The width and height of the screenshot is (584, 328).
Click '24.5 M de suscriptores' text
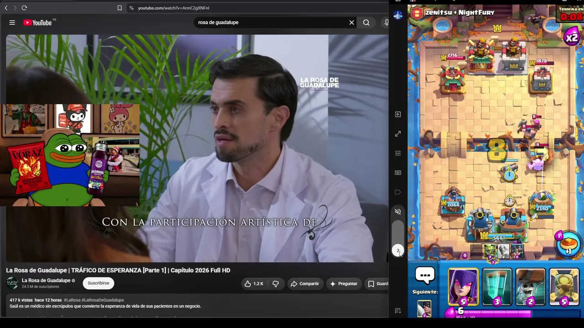coord(41,287)
